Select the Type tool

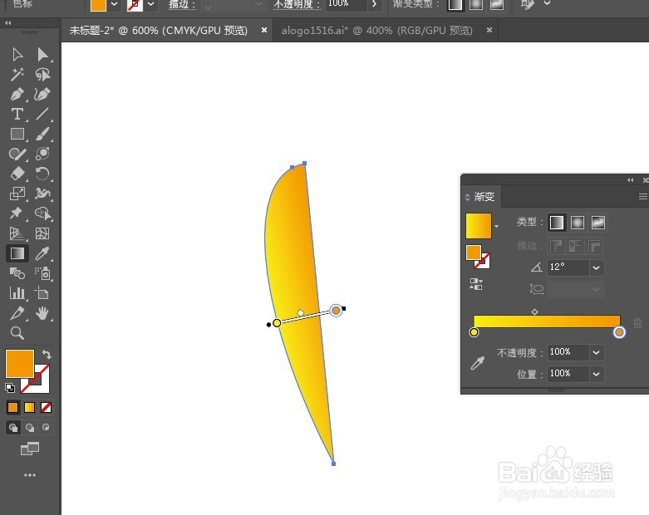coord(17,114)
